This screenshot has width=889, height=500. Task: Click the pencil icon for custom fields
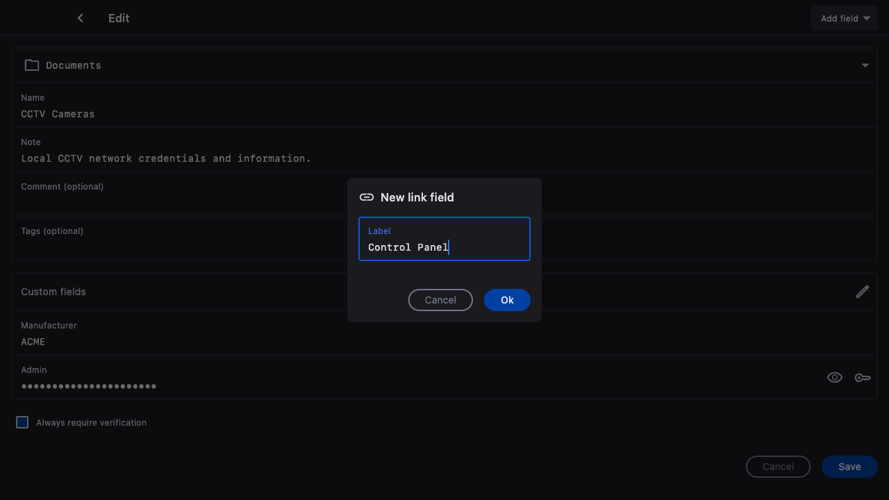tap(862, 292)
